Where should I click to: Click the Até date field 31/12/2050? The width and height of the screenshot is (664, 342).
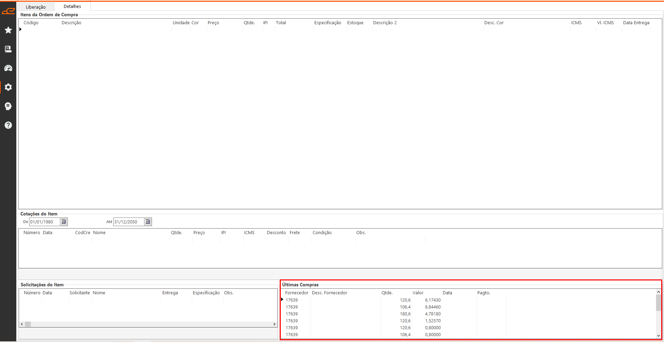click(x=128, y=222)
